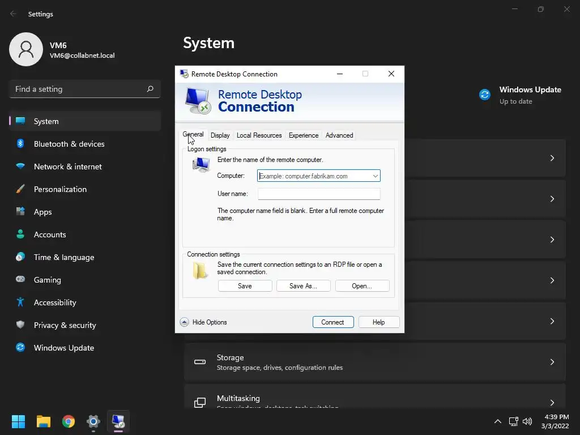The image size is (580, 435).
Task: Open the Multitasking row chevron
Action: pos(552,403)
